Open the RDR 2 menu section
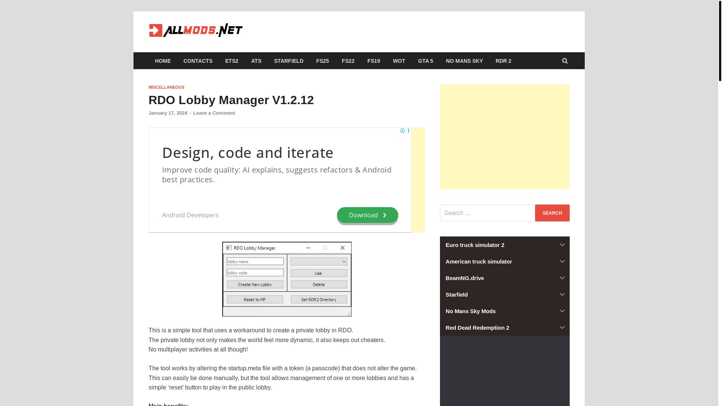 (504, 61)
